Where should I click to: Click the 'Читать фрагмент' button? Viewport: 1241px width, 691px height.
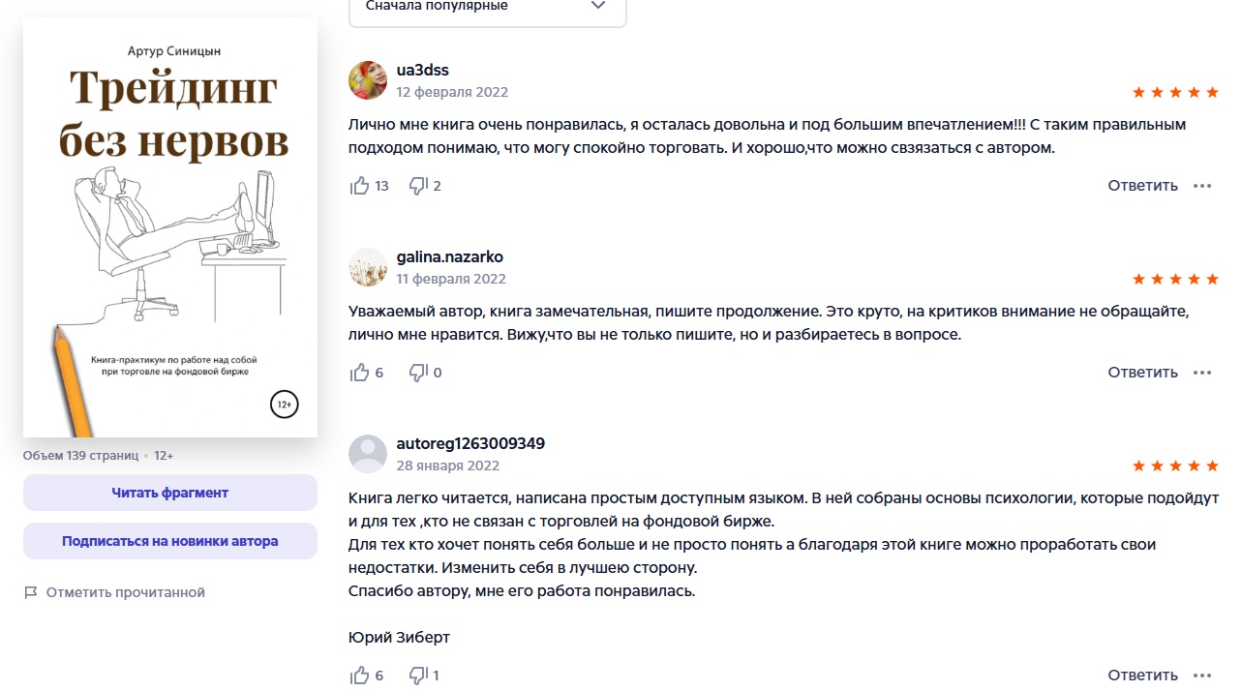pyautogui.click(x=170, y=493)
